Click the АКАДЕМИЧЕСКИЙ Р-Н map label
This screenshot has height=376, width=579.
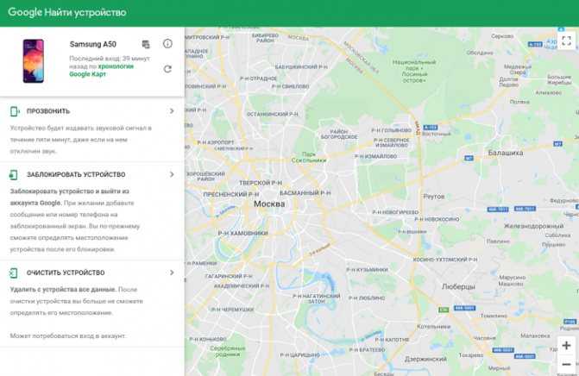click(242, 286)
